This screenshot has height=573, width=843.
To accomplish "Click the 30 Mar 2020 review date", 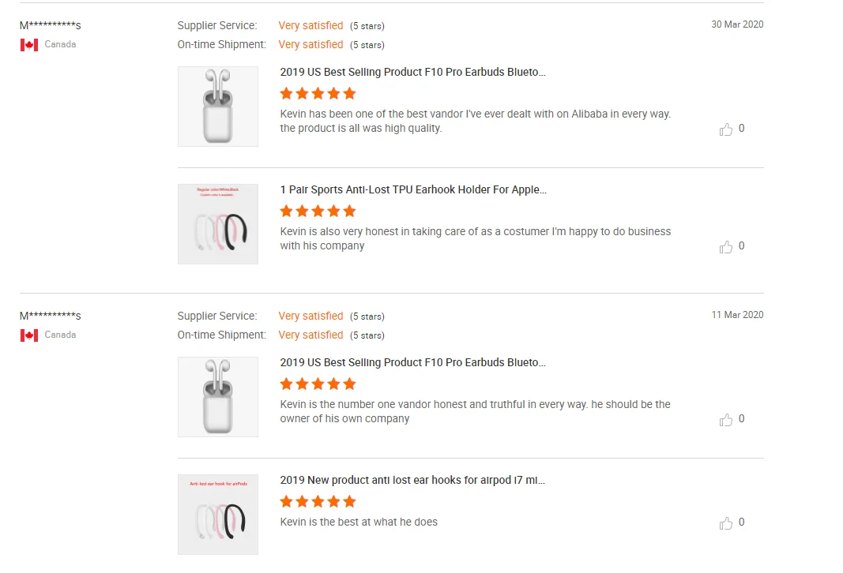I will click(x=737, y=24).
